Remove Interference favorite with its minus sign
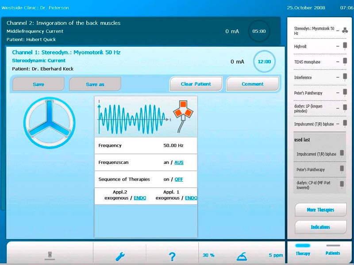Image resolution: width=354 pixels, height=265 pixels. pos(338,77)
